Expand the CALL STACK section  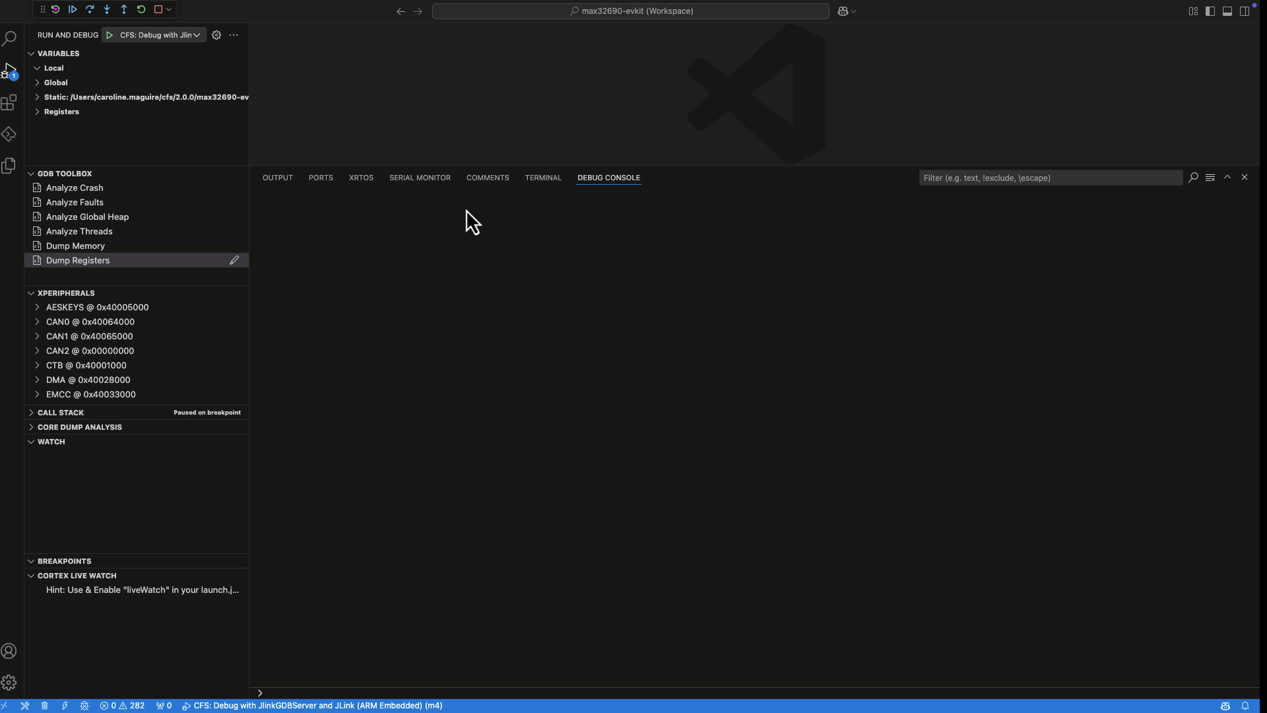point(61,413)
